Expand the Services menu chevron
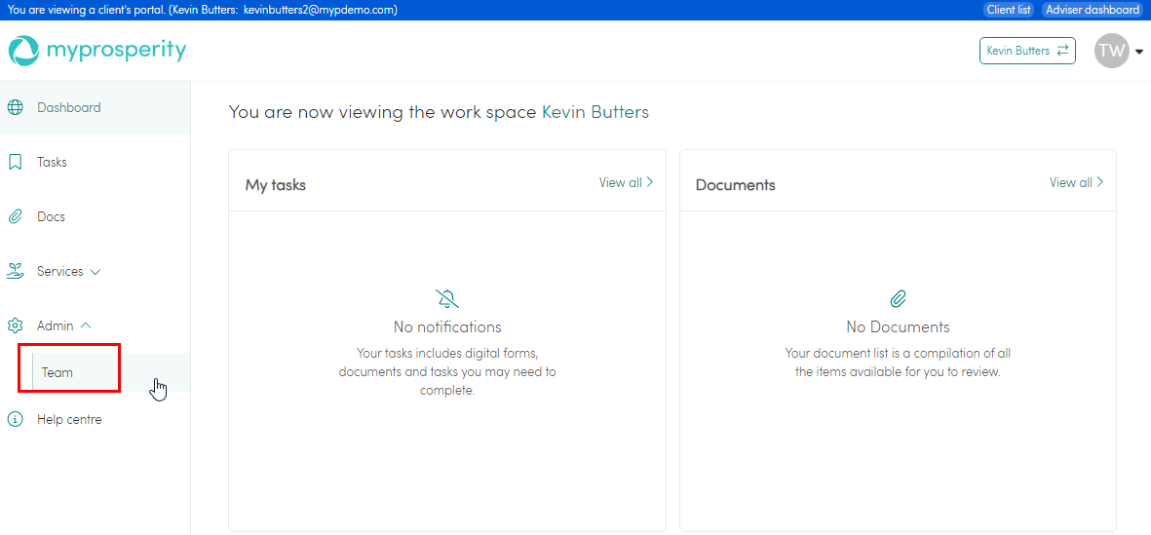The width and height of the screenshot is (1151, 535). 96,272
